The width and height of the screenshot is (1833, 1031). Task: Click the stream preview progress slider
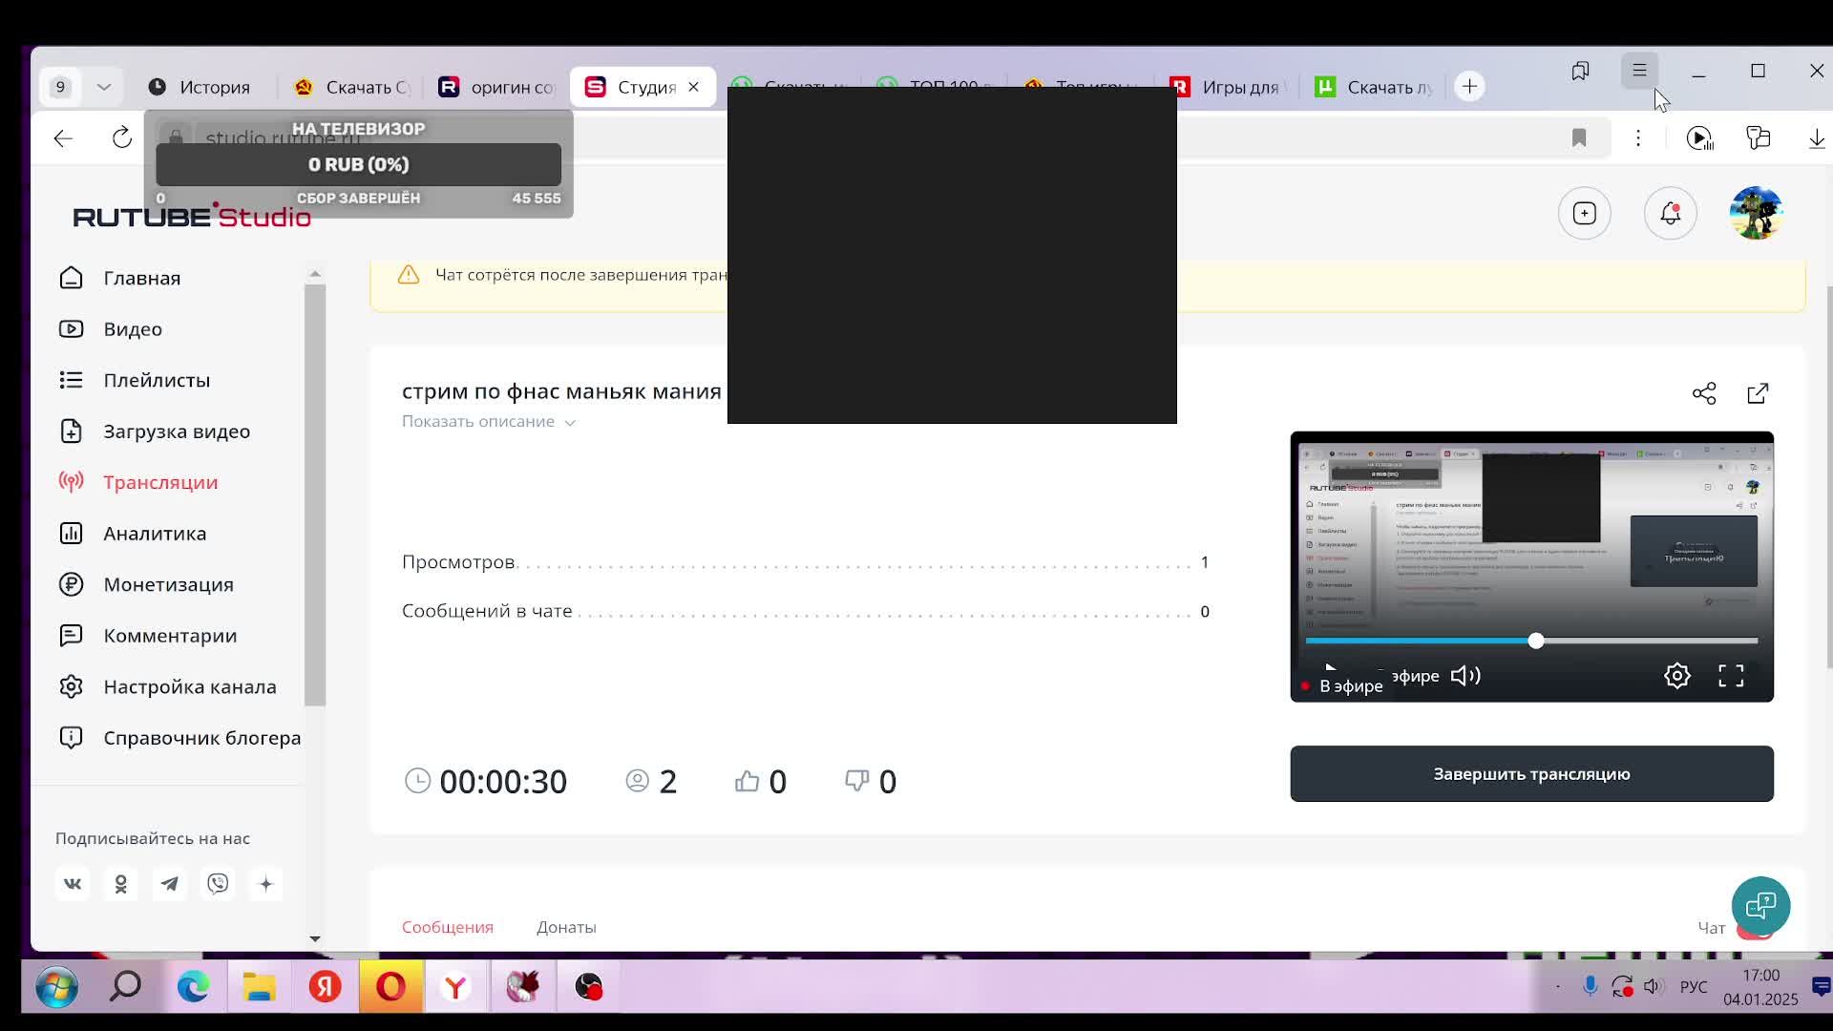(1535, 641)
